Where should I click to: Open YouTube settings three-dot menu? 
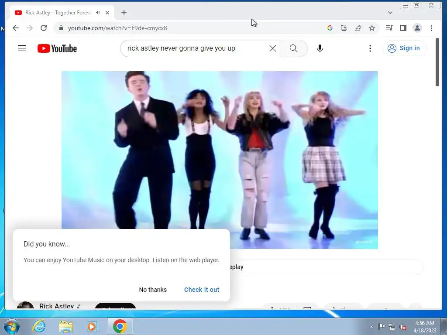[x=370, y=48]
